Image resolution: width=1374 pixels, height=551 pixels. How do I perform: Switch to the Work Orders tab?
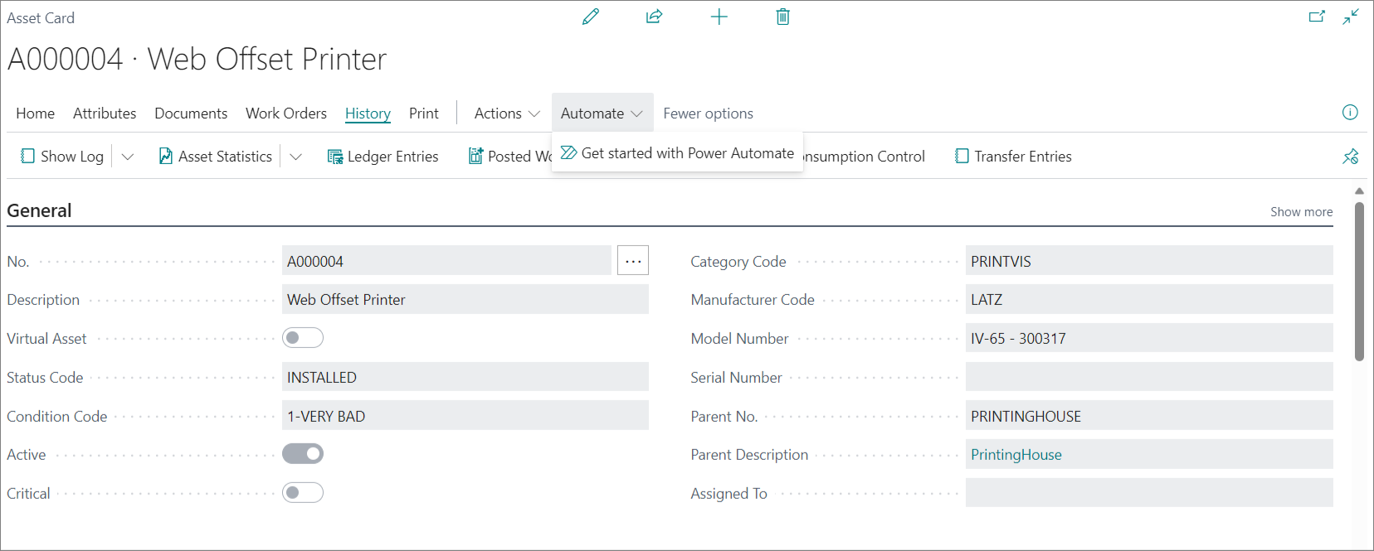point(285,114)
